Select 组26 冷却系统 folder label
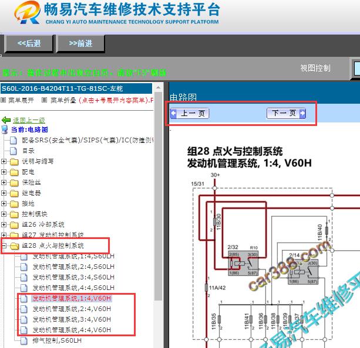Screen dimensions: 360x348 pyautogui.click(x=43, y=224)
